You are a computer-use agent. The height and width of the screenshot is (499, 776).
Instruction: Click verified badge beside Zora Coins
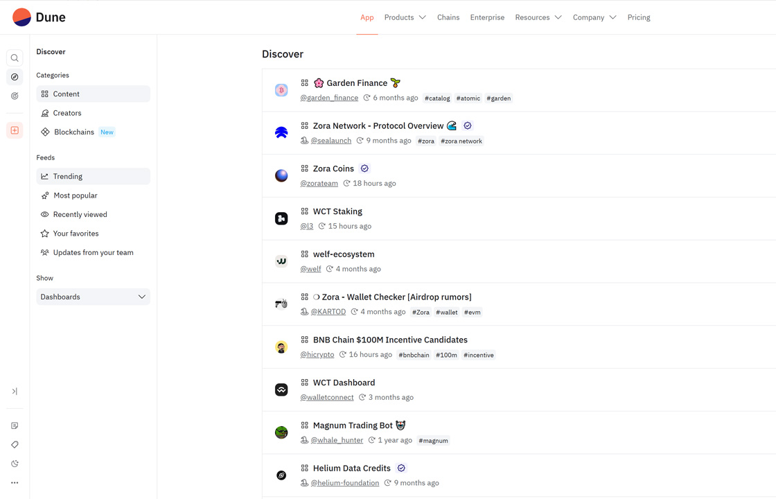364,168
